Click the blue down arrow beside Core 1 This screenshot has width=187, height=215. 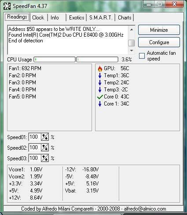click(x=100, y=104)
